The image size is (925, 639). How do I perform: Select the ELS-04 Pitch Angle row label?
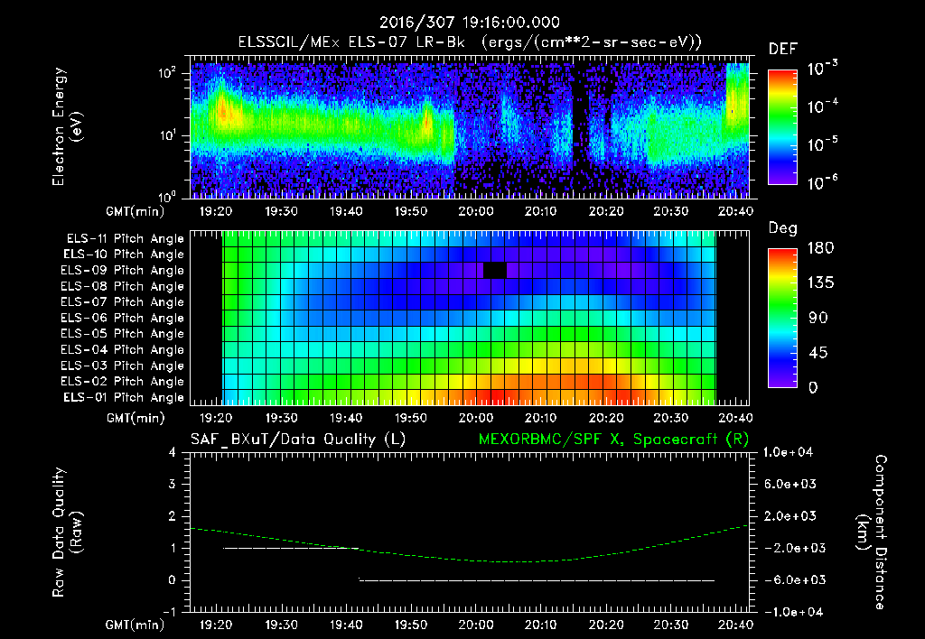[123, 349]
